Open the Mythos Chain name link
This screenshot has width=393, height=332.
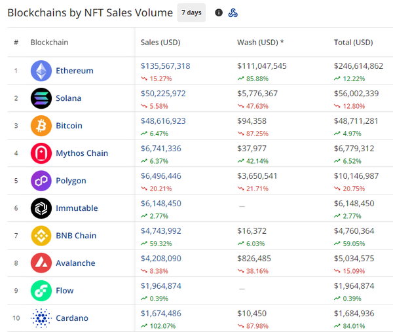click(82, 153)
